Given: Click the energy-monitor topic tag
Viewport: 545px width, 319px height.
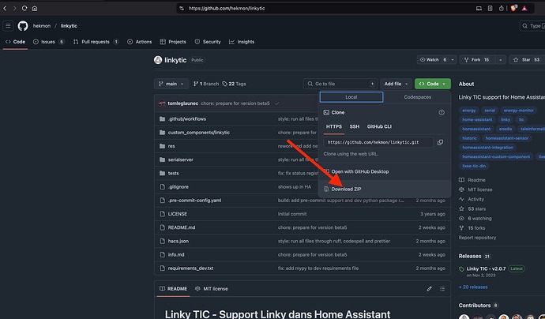Looking at the screenshot, I should click(x=519, y=111).
